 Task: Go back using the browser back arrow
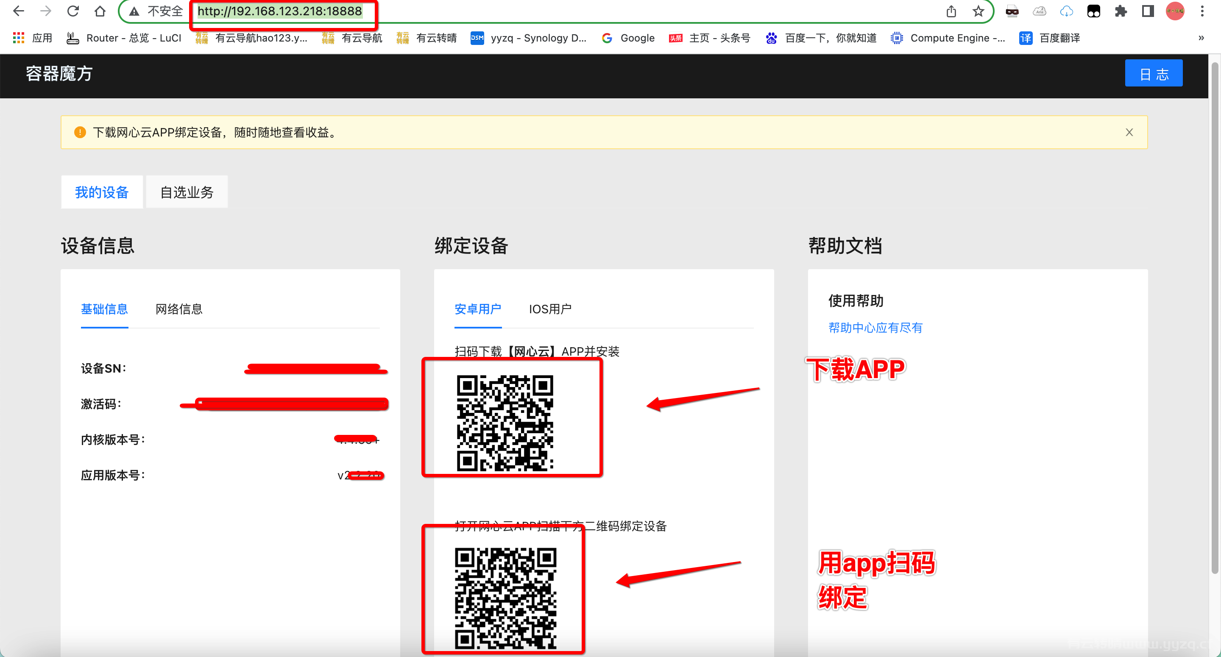click(x=19, y=11)
